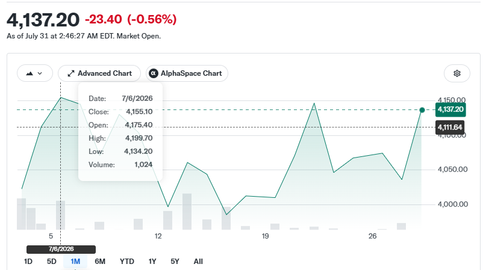Open the Advanced Chart

[x=99, y=73]
